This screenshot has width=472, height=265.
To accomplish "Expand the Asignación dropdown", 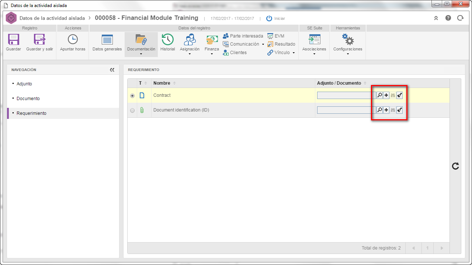I will click(190, 54).
